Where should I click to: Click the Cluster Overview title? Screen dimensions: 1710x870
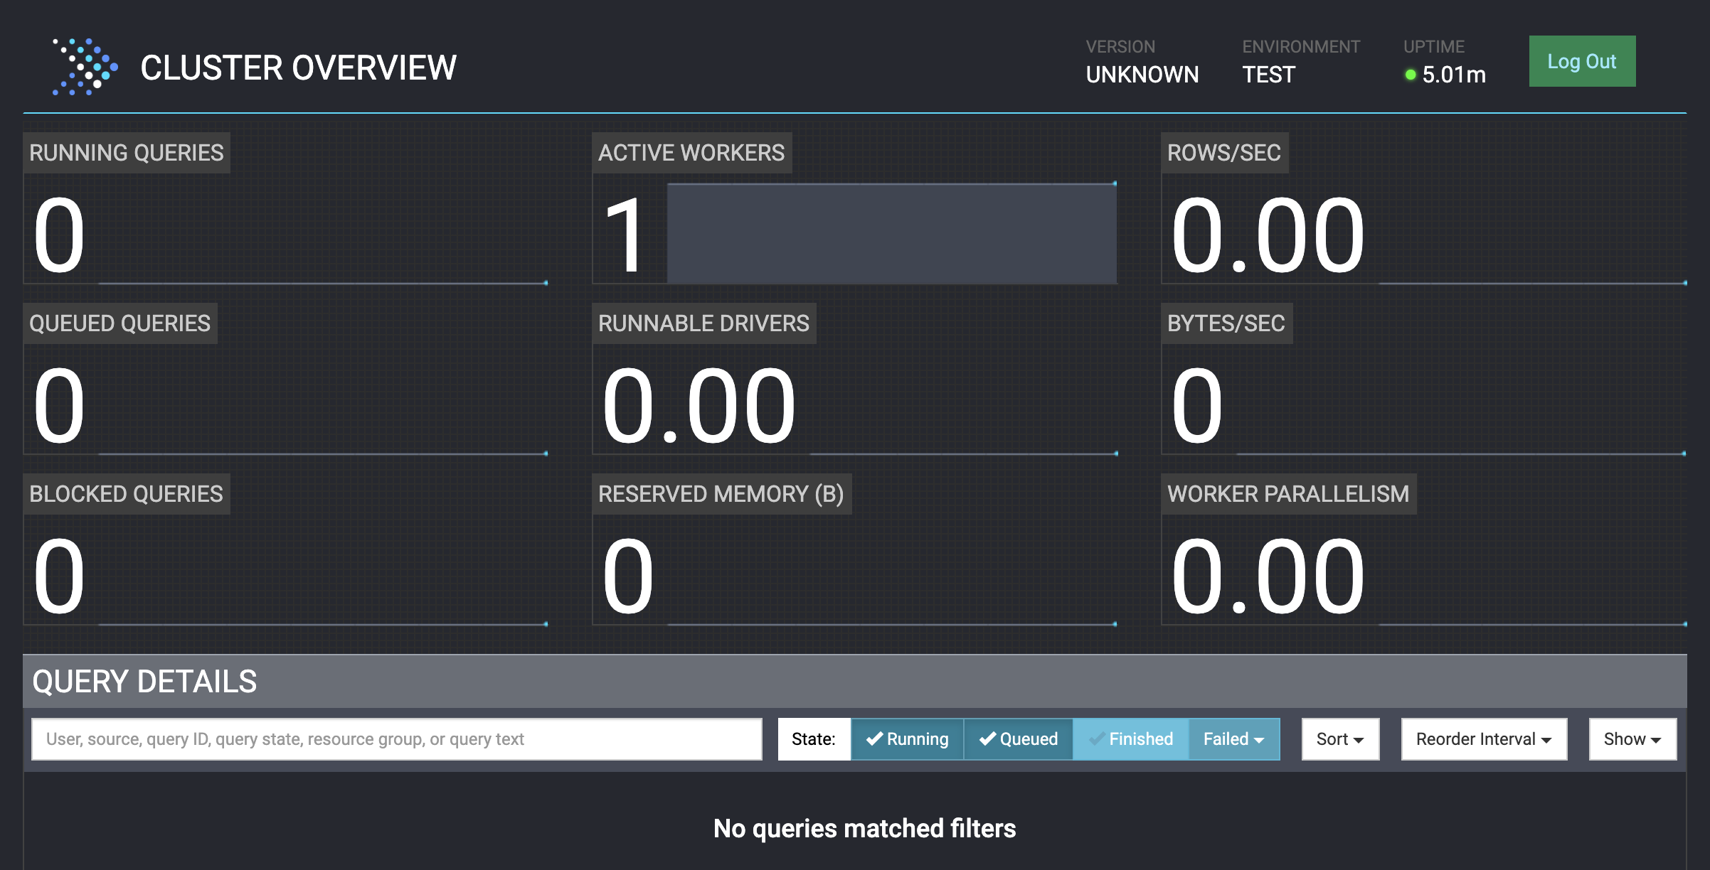tap(298, 68)
